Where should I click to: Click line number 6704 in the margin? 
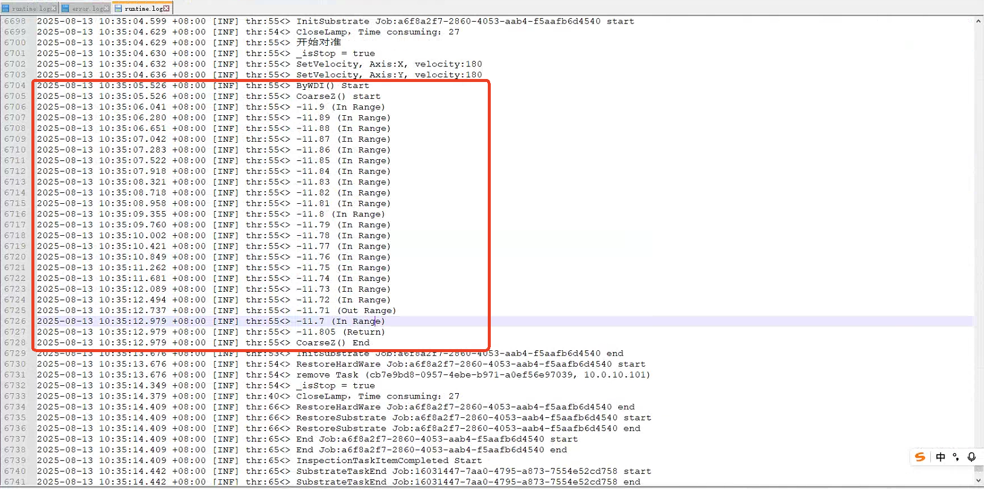(x=15, y=86)
